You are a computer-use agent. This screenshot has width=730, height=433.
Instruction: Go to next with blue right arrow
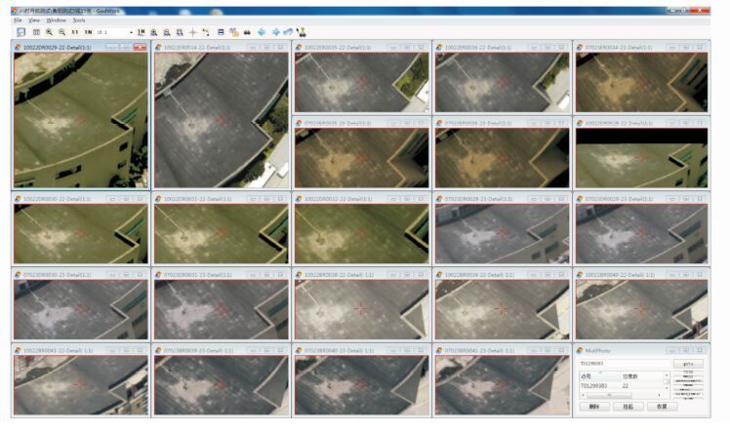pos(275,32)
